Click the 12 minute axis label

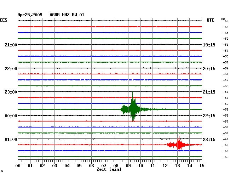(165, 165)
